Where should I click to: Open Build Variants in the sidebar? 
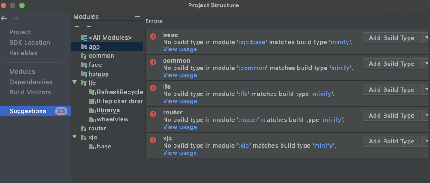(31, 92)
